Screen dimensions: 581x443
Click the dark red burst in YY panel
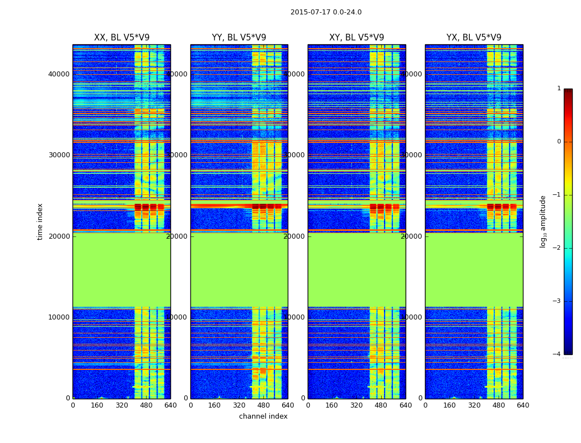[267, 207]
